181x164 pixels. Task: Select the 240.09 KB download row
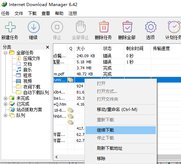point(117,56)
